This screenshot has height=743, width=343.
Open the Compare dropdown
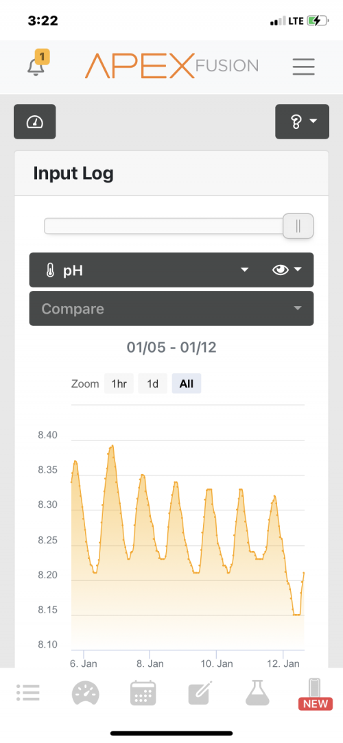pos(171,309)
